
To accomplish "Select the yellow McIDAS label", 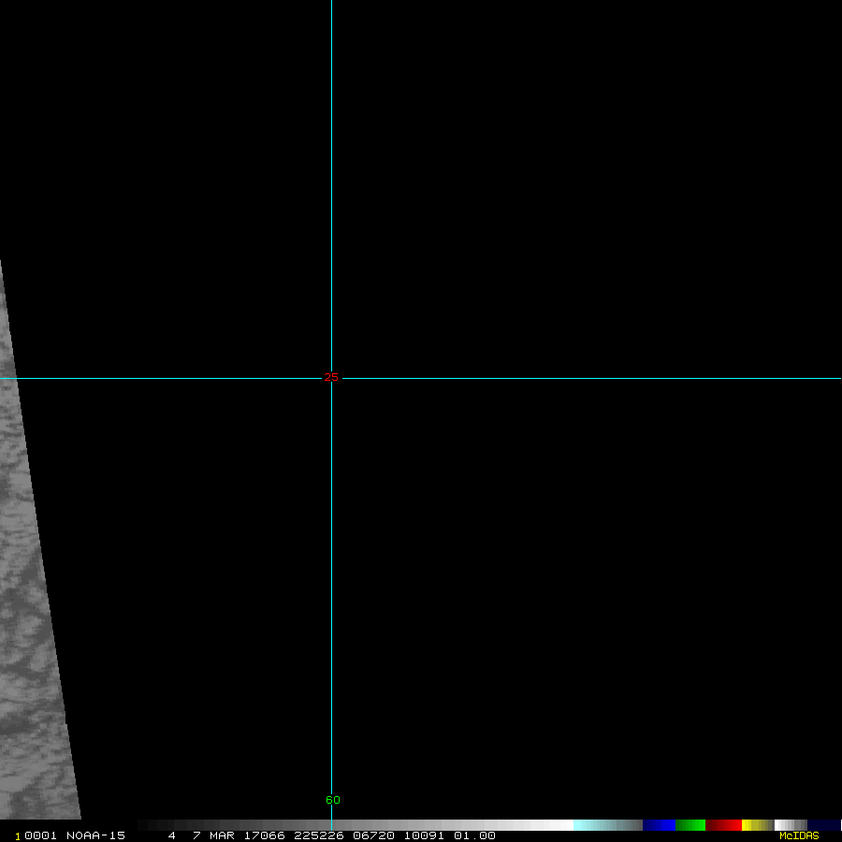I will [x=798, y=835].
